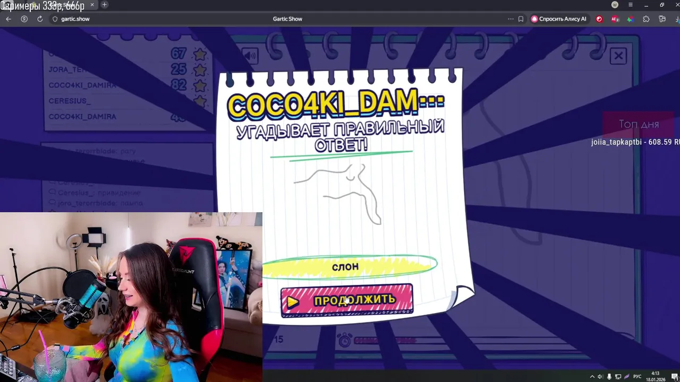Mute game sound via speaker icon
This screenshot has height=382, width=680.
pos(249,56)
